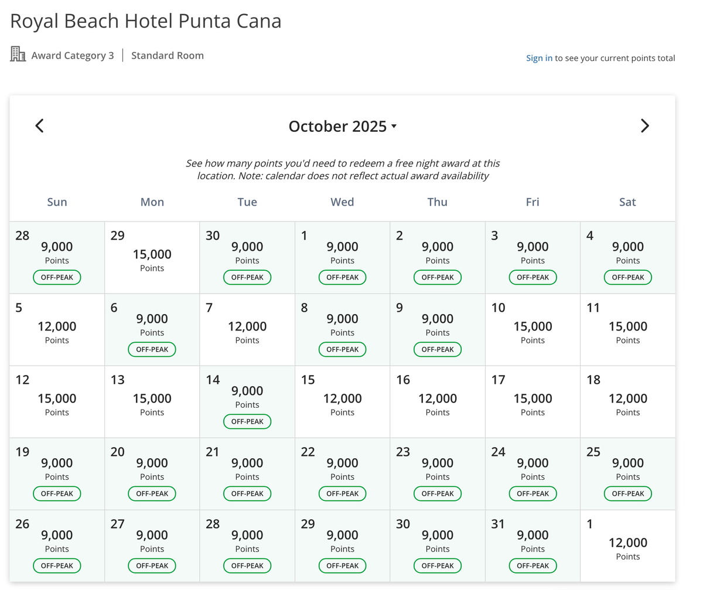
Task: Click the small caret next to October 2025
Action: [394, 127]
